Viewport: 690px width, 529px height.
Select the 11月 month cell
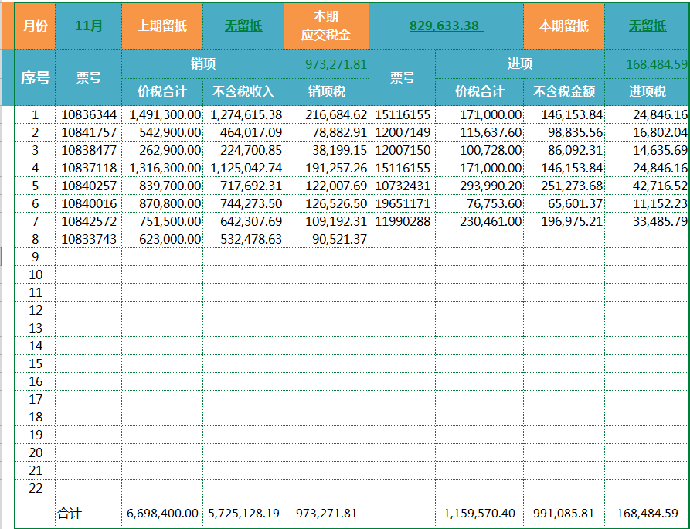[88, 26]
